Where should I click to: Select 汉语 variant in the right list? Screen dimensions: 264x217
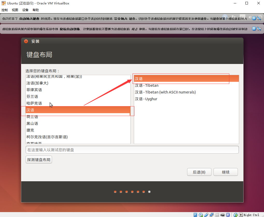[x=186, y=79]
